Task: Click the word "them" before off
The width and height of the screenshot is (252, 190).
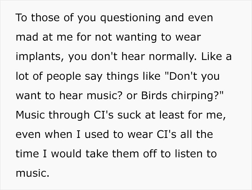Action: [x=126, y=154]
